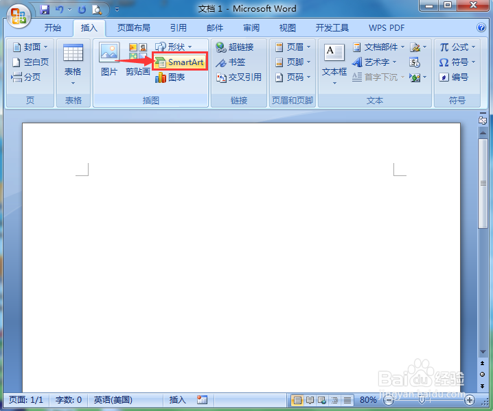This screenshot has height=411, width=493.
Task: Open the 剪贴画 clip art pane
Action: (138, 60)
